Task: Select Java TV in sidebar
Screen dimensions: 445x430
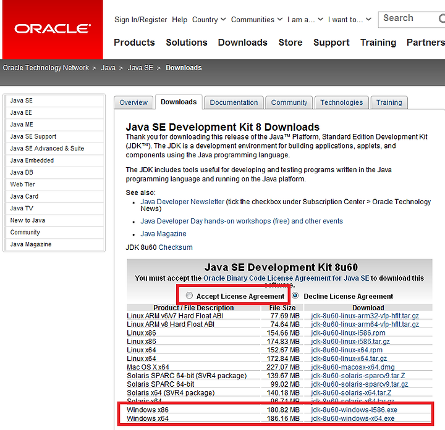Action: (54, 208)
